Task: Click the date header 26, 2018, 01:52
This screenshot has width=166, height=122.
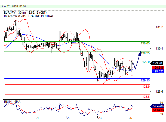Action: [x=14, y=6]
